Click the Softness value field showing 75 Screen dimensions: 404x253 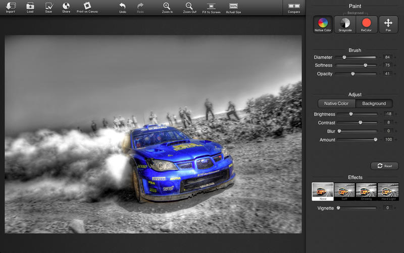(387, 65)
